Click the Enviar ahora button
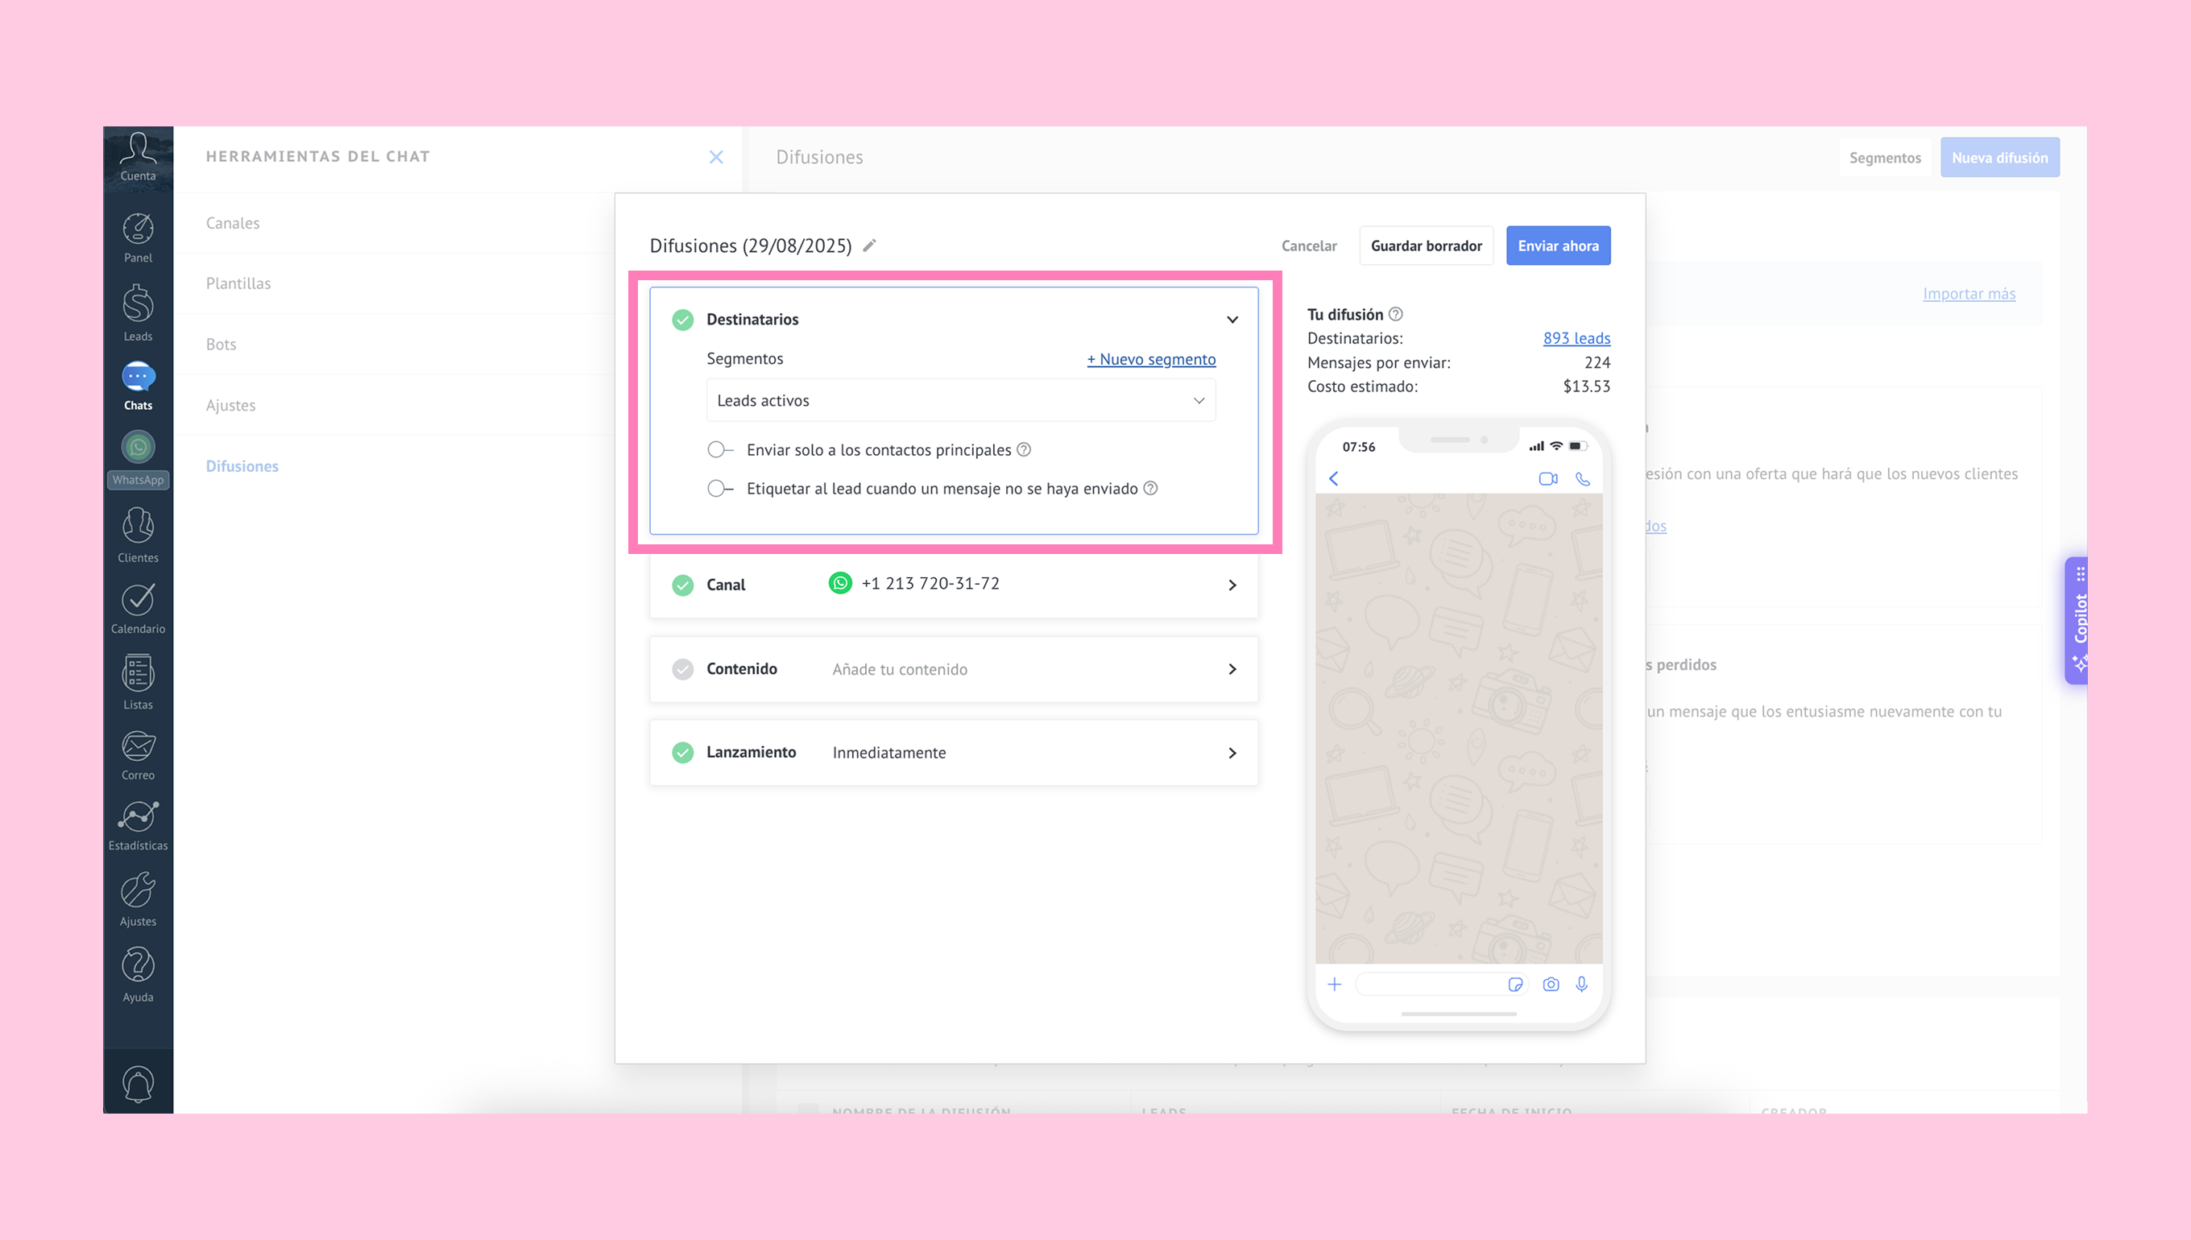Viewport: 2191px width, 1240px height. click(1557, 246)
